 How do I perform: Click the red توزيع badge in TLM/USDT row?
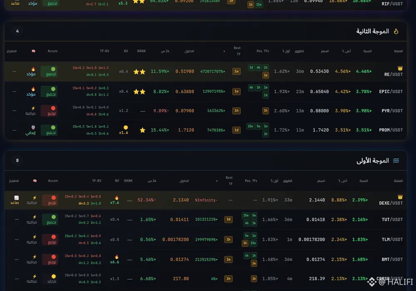(51, 239)
